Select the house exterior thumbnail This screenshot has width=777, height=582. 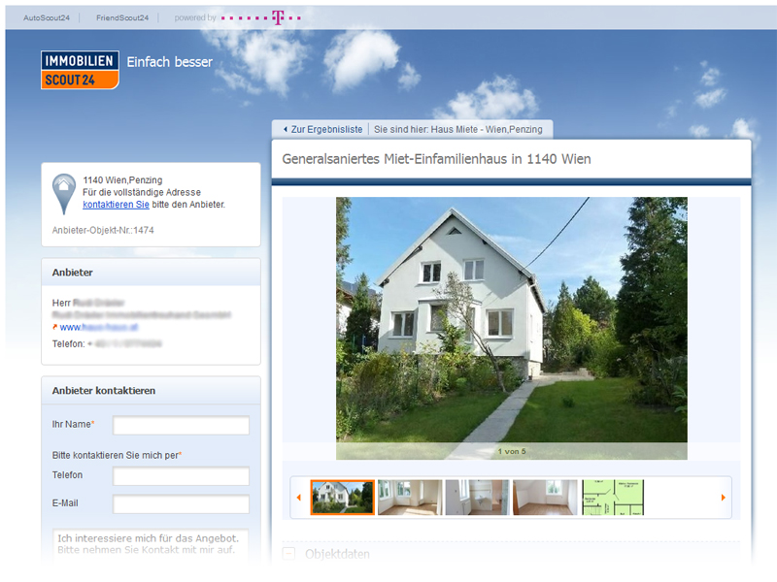[x=343, y=498]
